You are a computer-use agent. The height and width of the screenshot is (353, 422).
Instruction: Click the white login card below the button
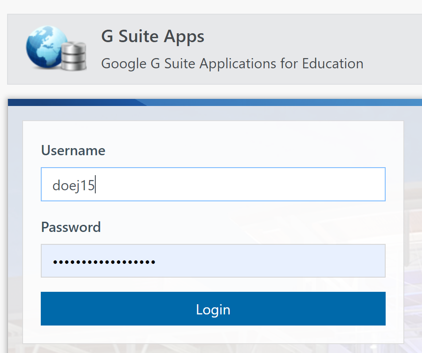click(x=213, y=334)
